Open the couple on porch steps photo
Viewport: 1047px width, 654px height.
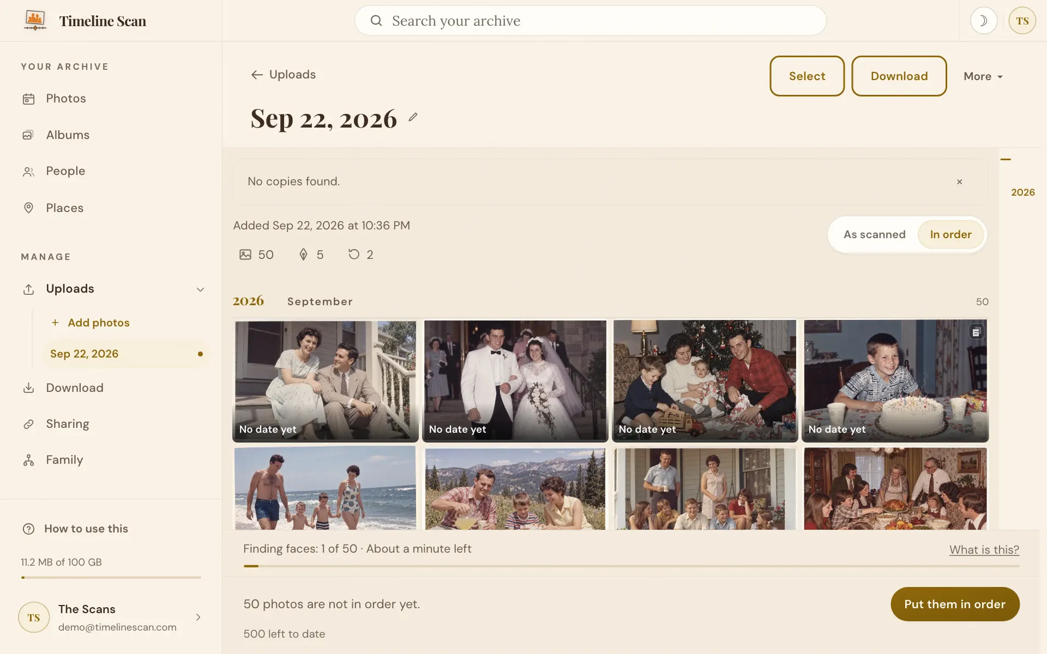click(326, 380)
